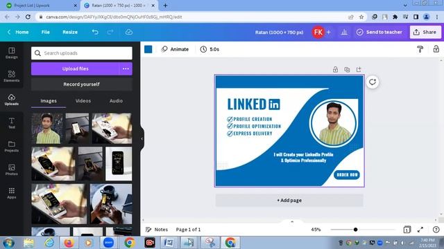Open the Notes panel
Viewport: 444px width, 249px height.
point(157,230)
